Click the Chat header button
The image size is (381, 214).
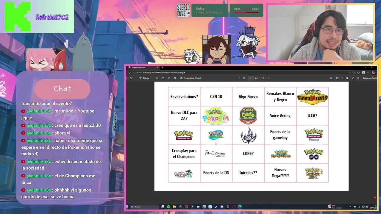pyautogui.click(x=62, y=89)
